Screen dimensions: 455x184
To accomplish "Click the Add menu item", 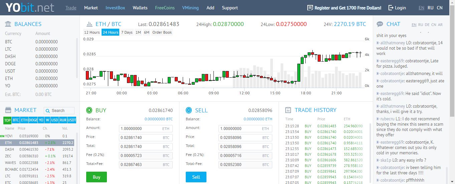I will [210, 8].
